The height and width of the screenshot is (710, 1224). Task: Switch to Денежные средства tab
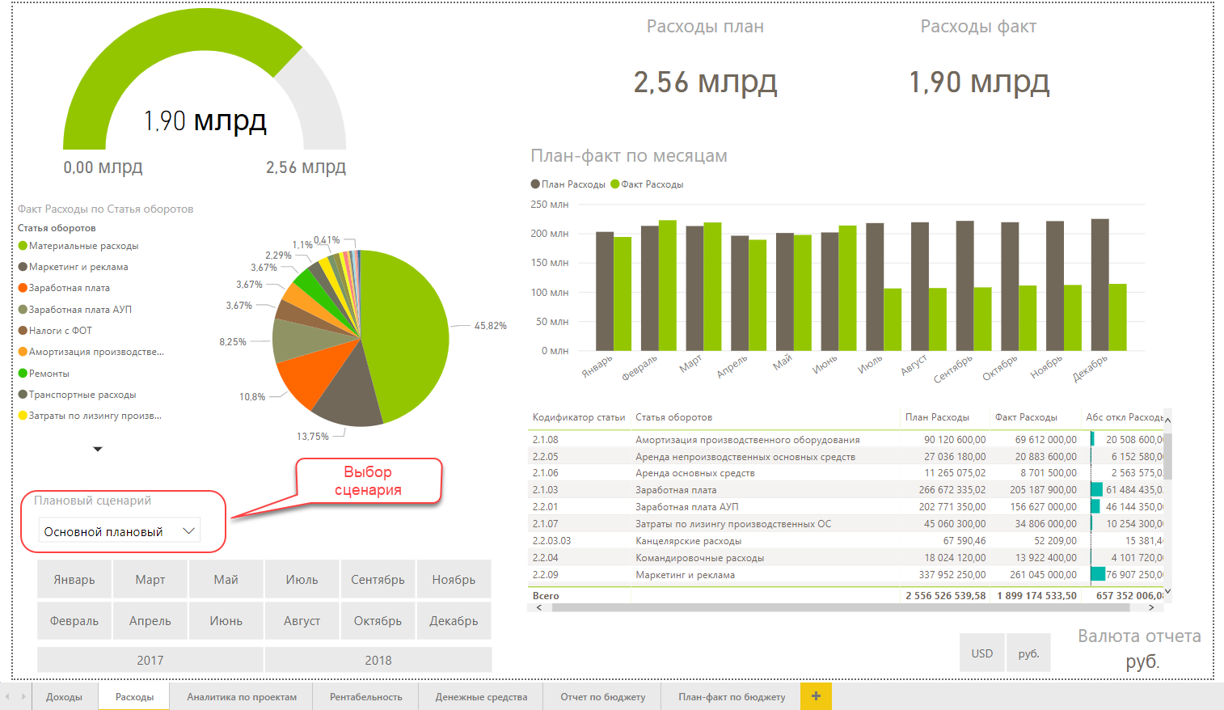click(x=481, y=697)
